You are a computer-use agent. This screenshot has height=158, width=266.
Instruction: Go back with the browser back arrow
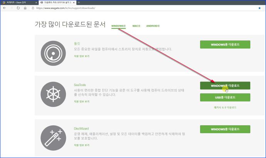tap(4, 8)
